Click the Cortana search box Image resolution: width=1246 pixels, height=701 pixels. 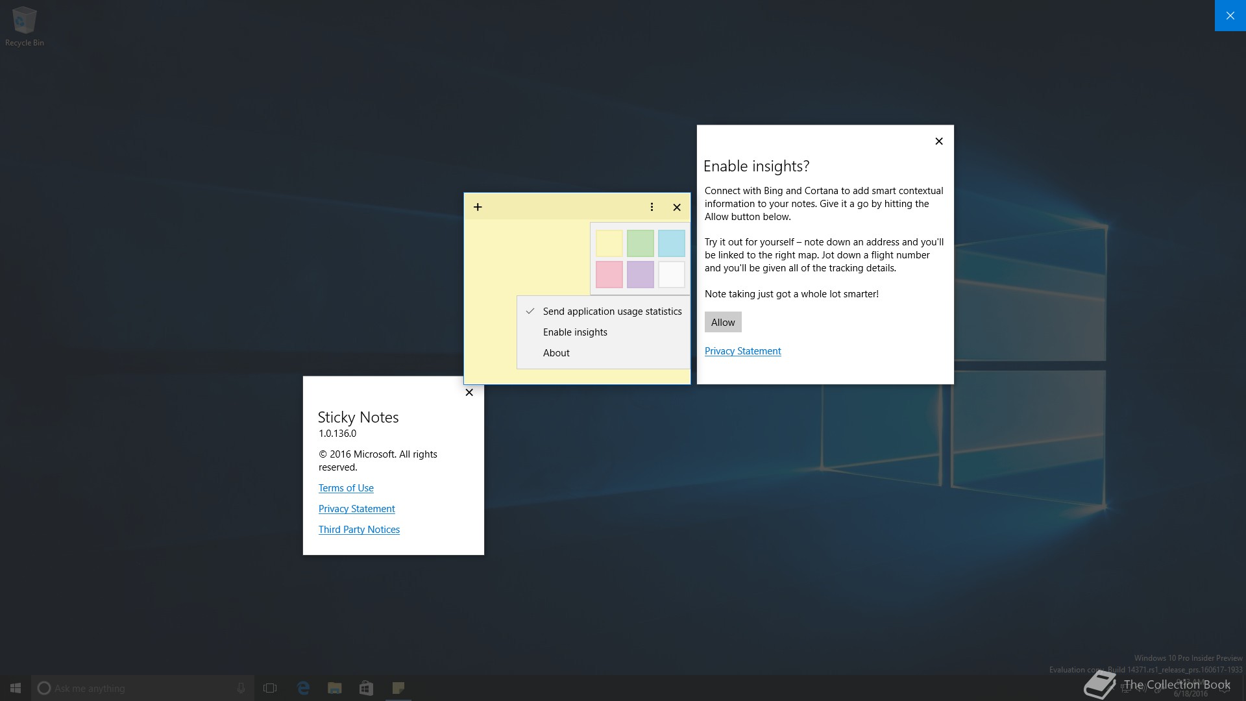click(x=143, y=688)
